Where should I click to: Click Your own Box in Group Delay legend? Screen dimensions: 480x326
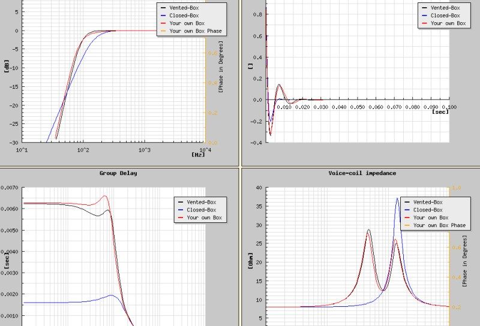(x=205, y=218)
